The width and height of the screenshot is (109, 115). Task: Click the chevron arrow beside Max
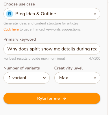coord(95,78)
